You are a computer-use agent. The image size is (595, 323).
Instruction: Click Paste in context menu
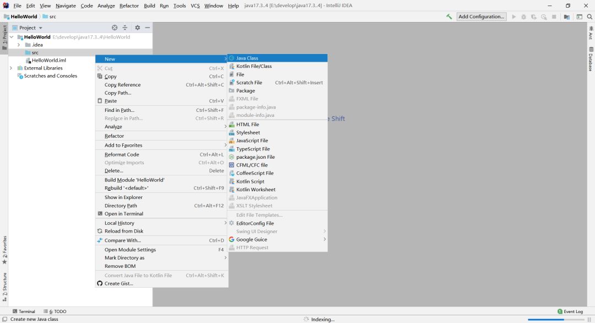[x=161, y=101]
